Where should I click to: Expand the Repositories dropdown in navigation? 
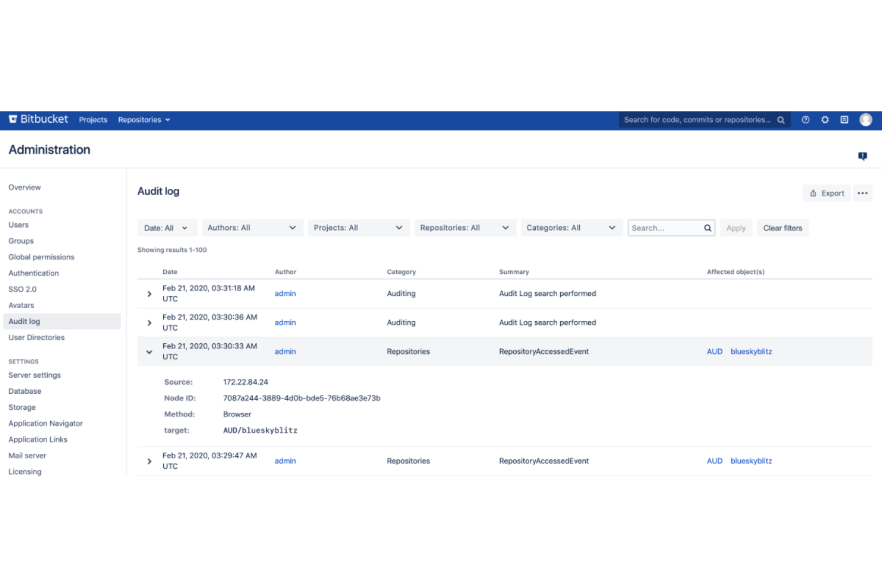click(144, 119)
